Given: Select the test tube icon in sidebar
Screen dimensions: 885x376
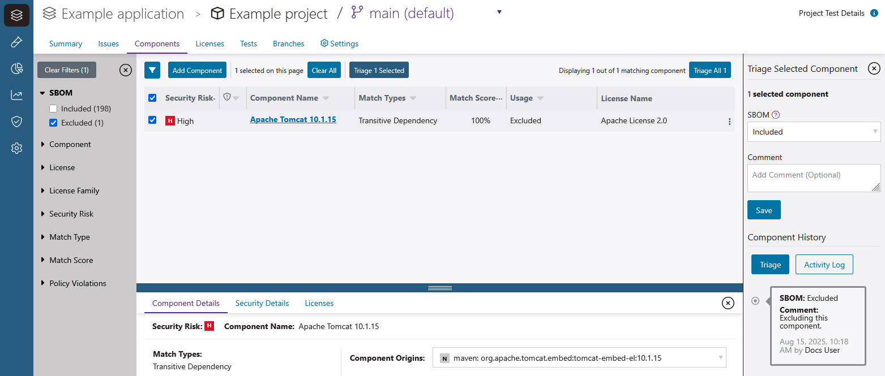Looking at the screenshot, I should point(16,42).
